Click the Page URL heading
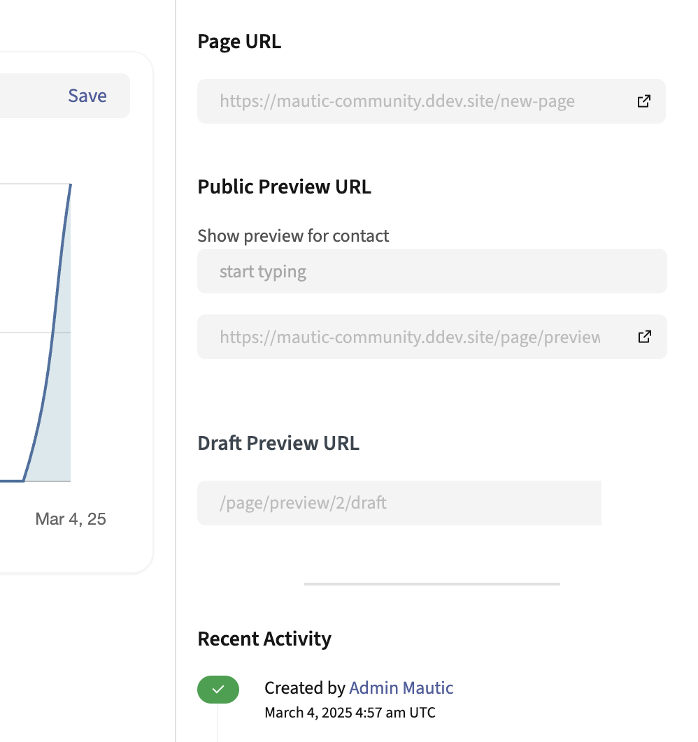 (239, 42)
